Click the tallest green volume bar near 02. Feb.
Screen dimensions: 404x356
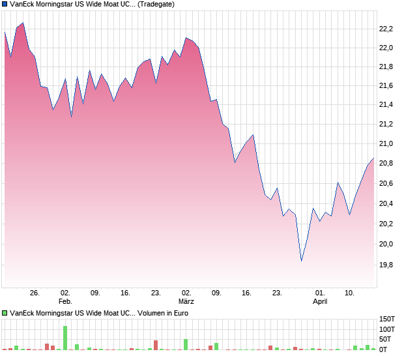pos(65,338)
